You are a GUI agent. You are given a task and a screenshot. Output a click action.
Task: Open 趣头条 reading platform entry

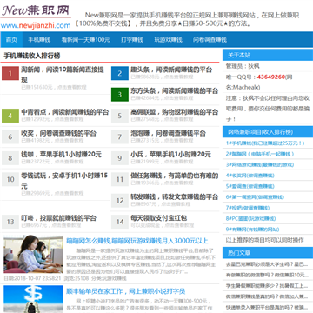point(171,70)
